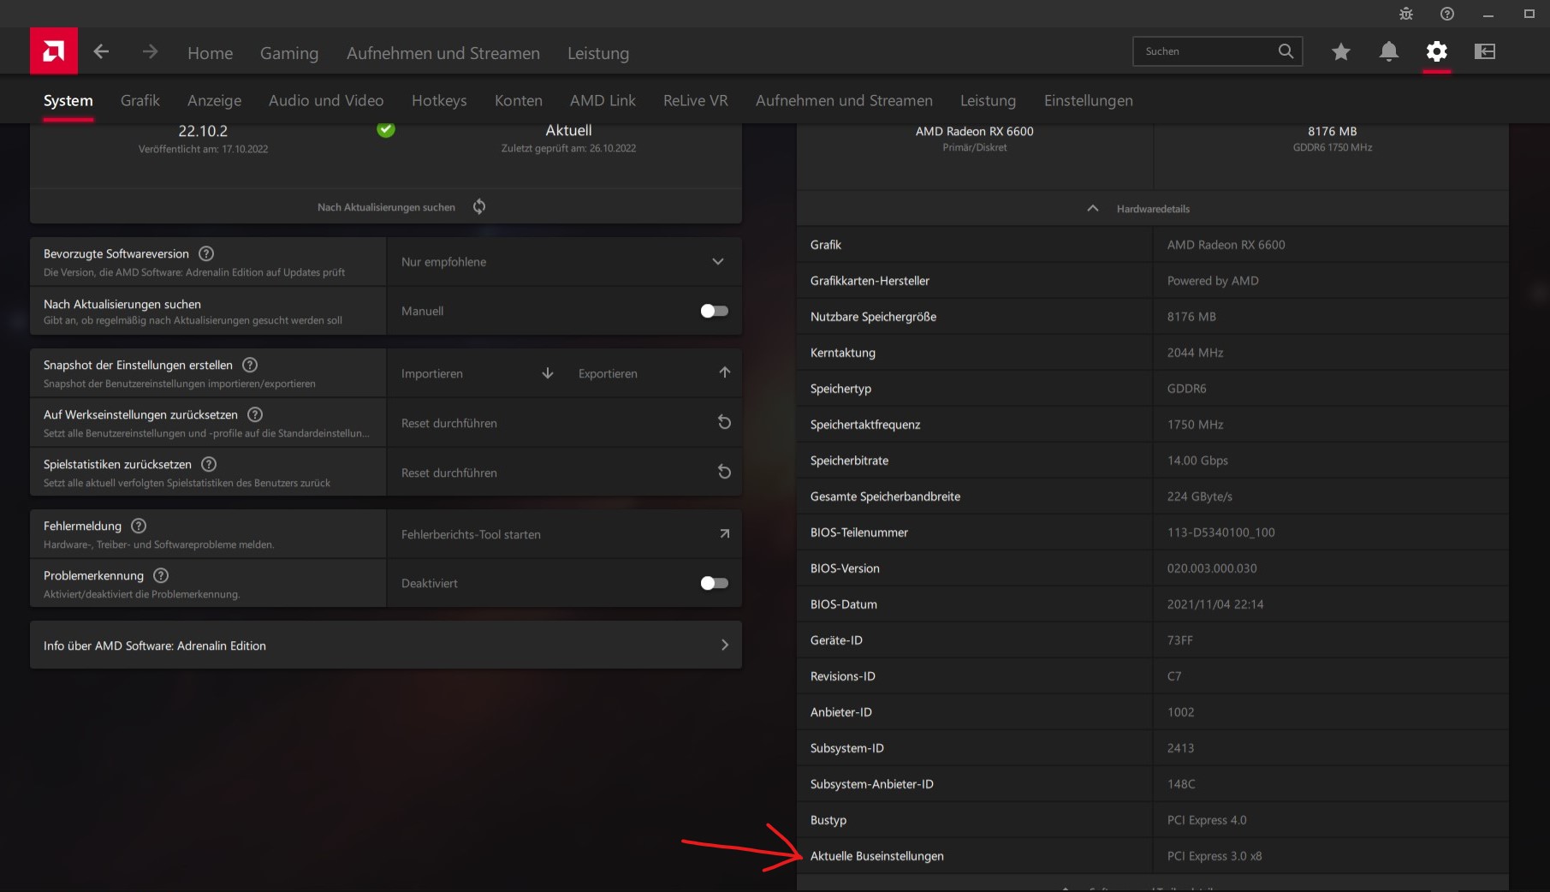
Task: Launch Fehlerberichts-Tool starten
Action: pyautogui.click(x=471, y=534)
